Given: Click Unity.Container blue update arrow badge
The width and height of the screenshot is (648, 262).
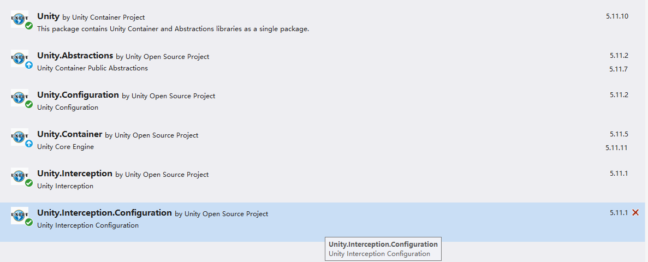Looking at the screenshot, I should 29,144.
